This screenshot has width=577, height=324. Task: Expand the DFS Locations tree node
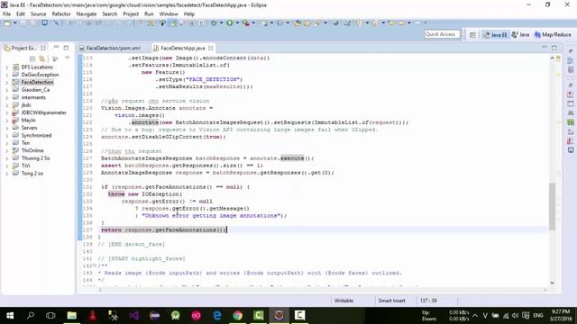pyautogui.click(x=6, y=67)
